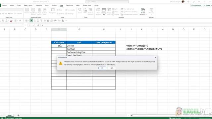Screen dimensions: 212x119
Task: Click the filter funnel icon in toolbar
Action: click(x=41, y=20)
